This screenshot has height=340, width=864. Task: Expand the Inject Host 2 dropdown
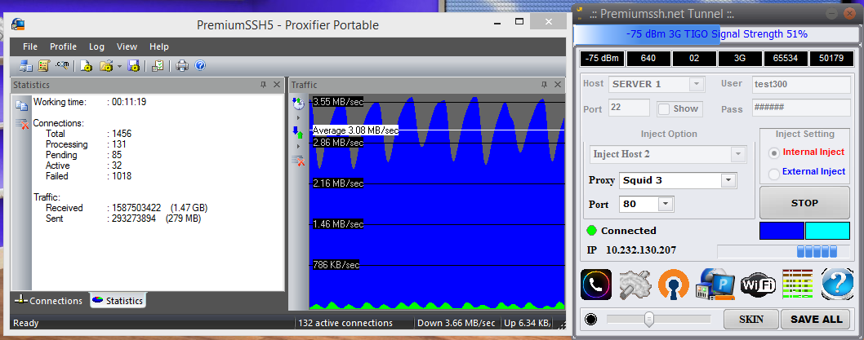(x=738, y=154)
